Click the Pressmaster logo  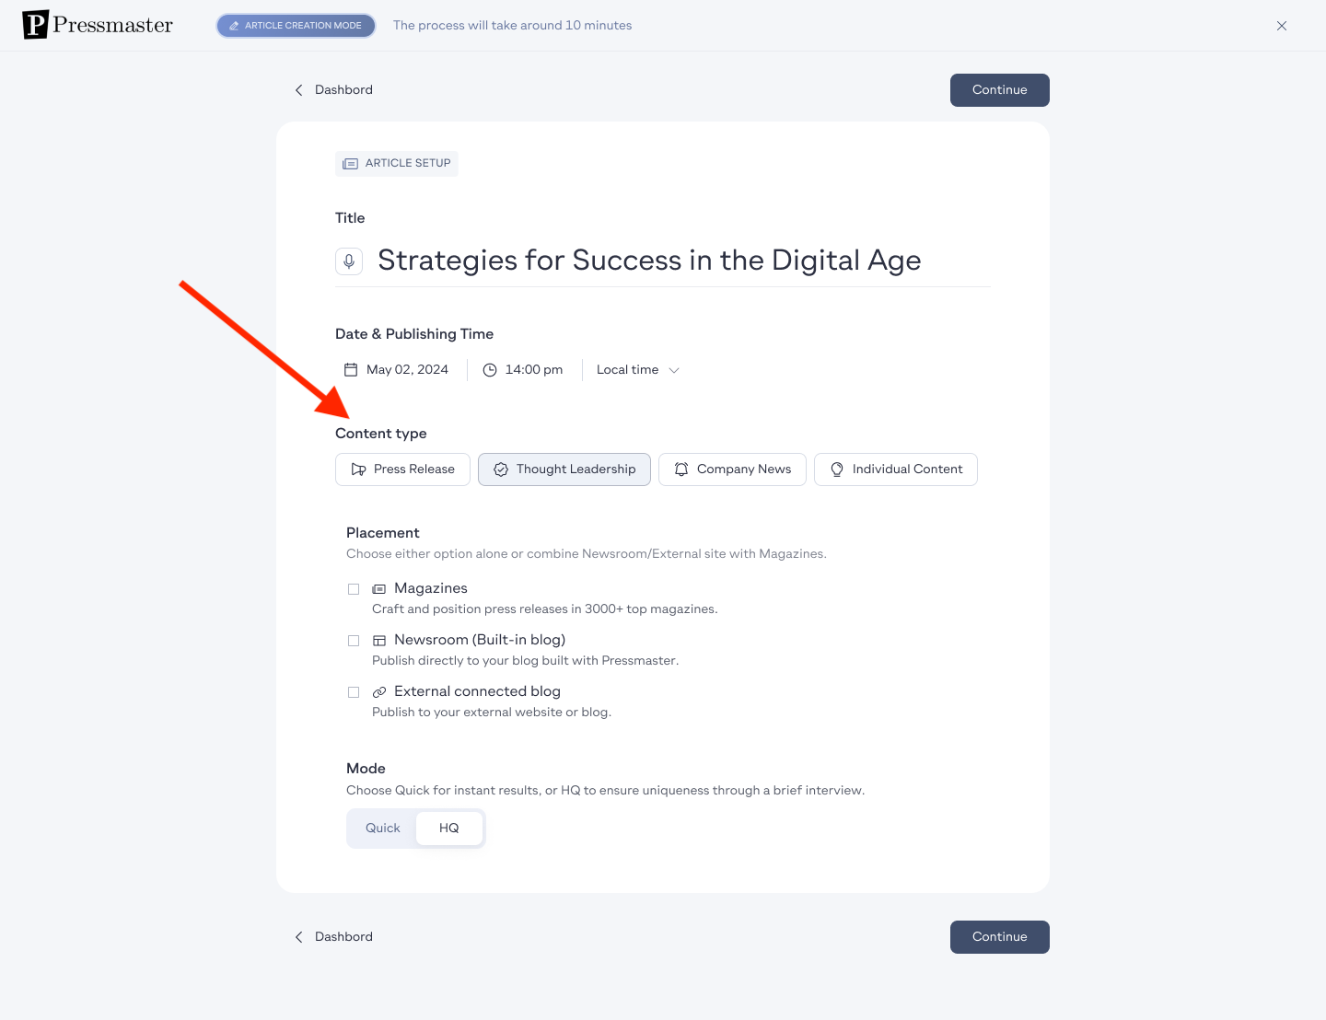tap(98, 25)
